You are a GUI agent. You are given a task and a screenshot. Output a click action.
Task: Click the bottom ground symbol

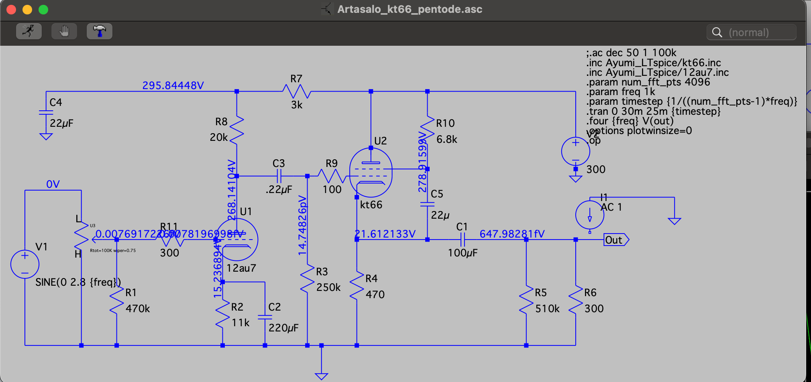(322, 376)
